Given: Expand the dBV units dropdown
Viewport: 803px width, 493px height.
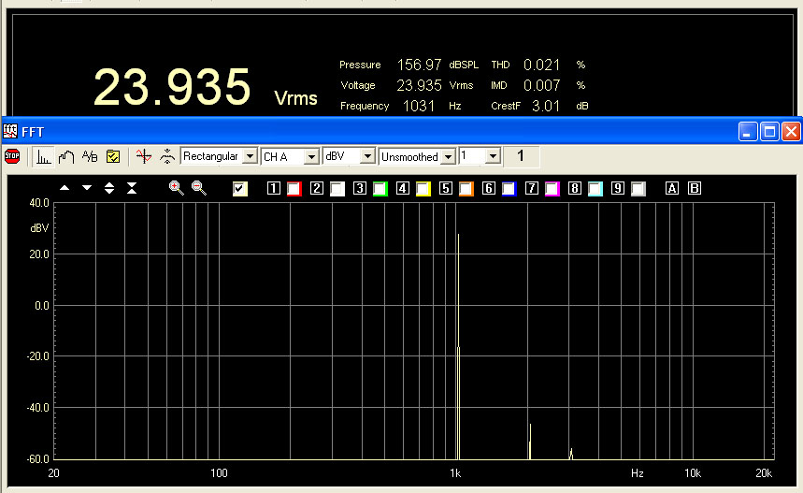Looking at the screenshot, I should (367, 156).
